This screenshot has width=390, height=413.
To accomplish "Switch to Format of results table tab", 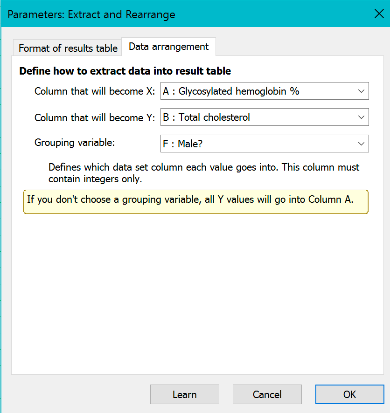I will (x=68, y=48).
